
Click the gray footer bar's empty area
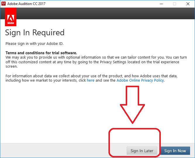coord(58,151)
